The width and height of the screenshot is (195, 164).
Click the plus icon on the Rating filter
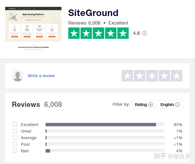[x=151, y=105]
